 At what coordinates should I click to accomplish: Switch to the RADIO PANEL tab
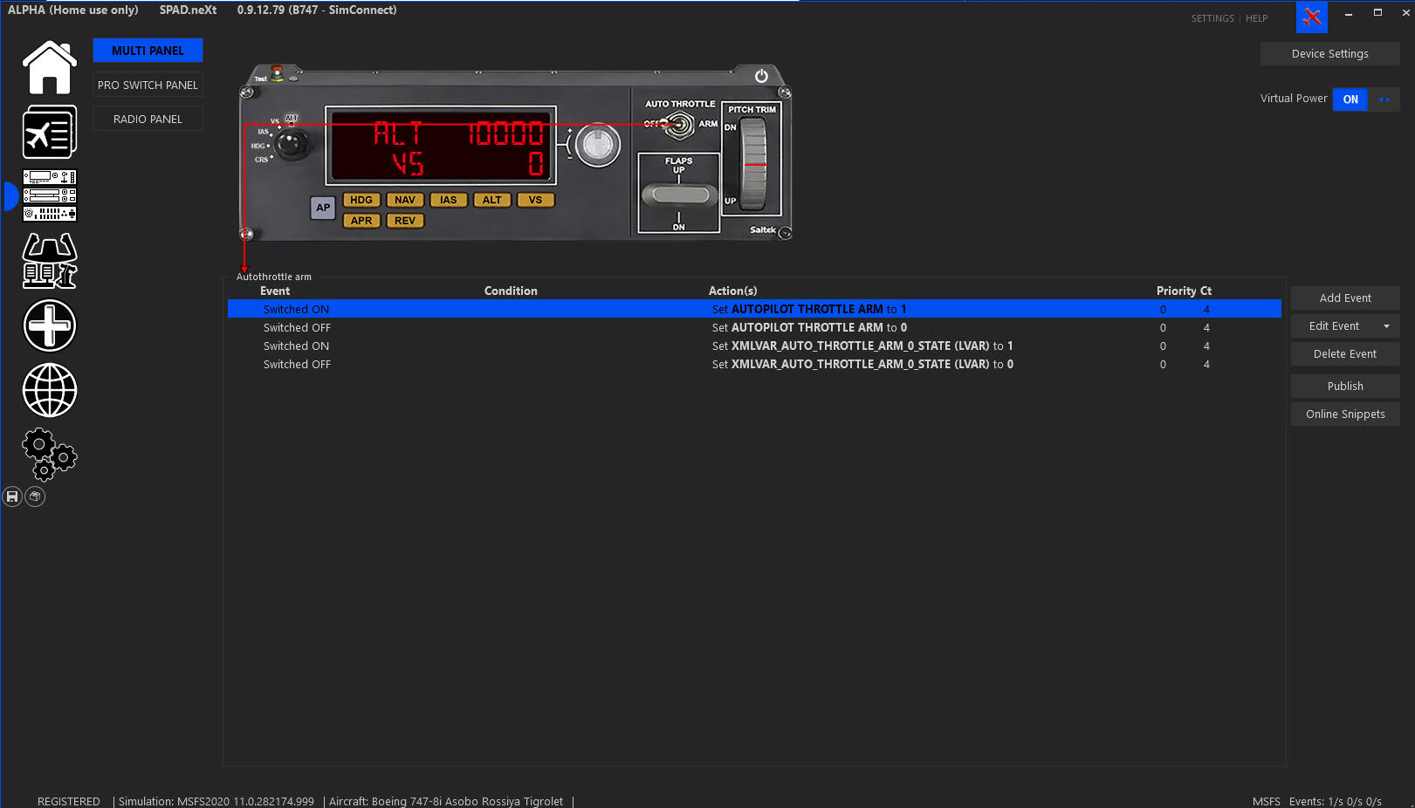click(x=148, y=118)
